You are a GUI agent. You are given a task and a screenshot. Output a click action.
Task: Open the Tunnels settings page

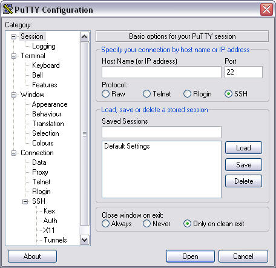point(55,240)
